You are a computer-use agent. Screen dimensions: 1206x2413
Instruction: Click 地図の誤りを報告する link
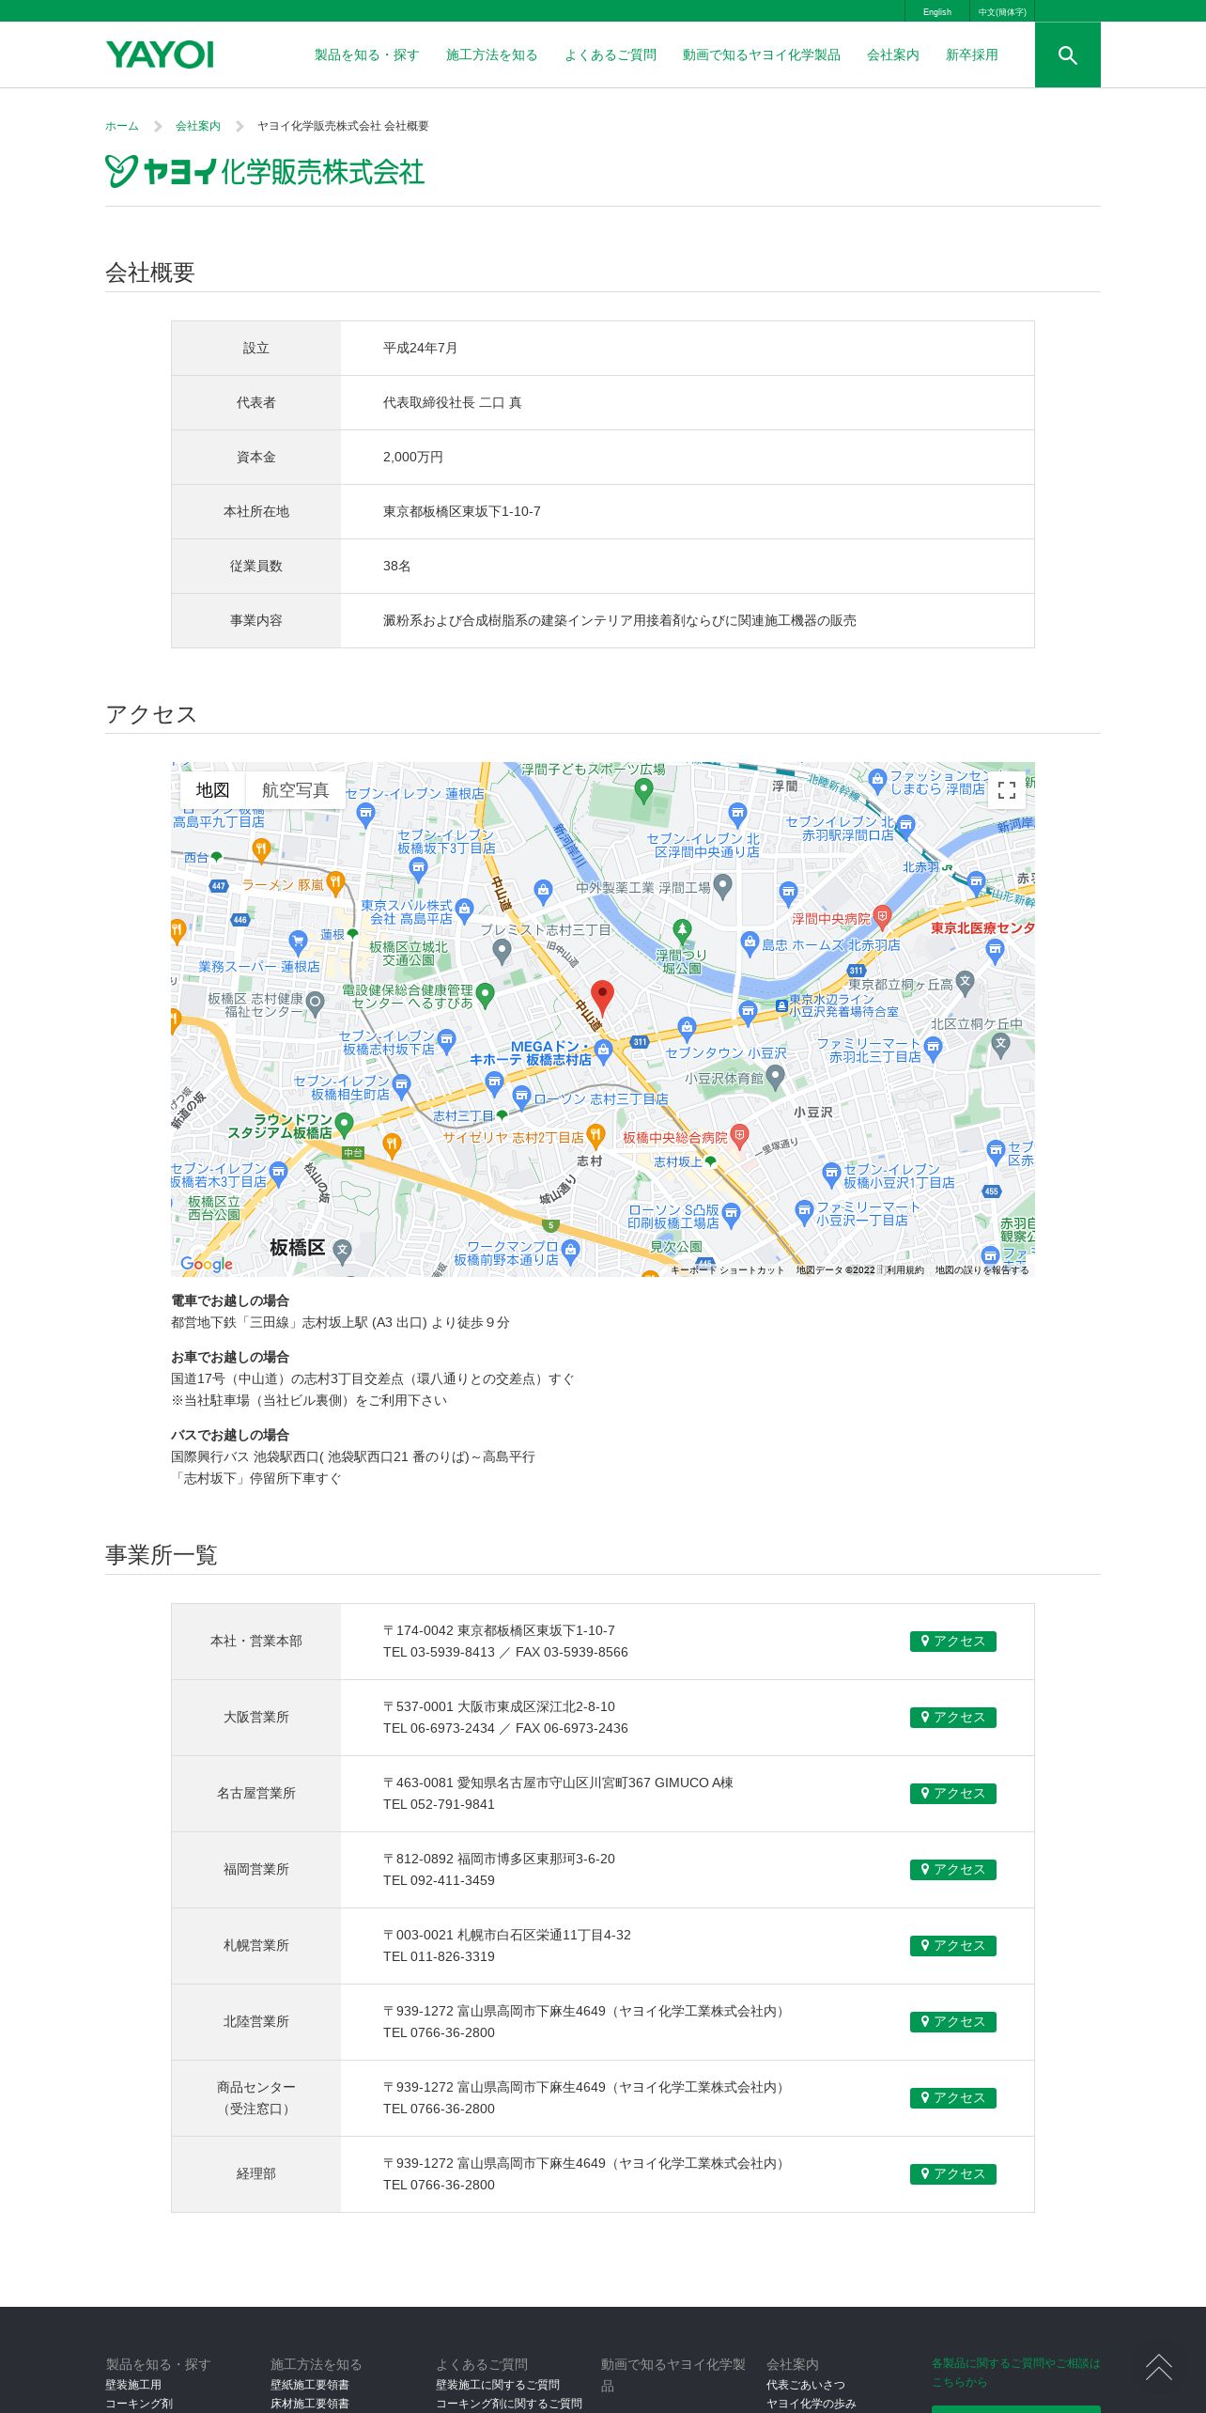[x=982, y=1270]
